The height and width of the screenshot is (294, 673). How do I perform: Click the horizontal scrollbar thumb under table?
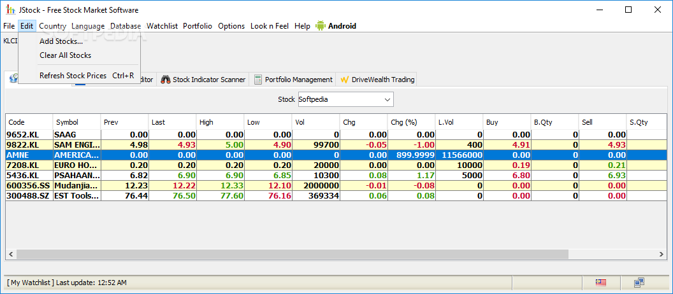[x=293, y=254]
